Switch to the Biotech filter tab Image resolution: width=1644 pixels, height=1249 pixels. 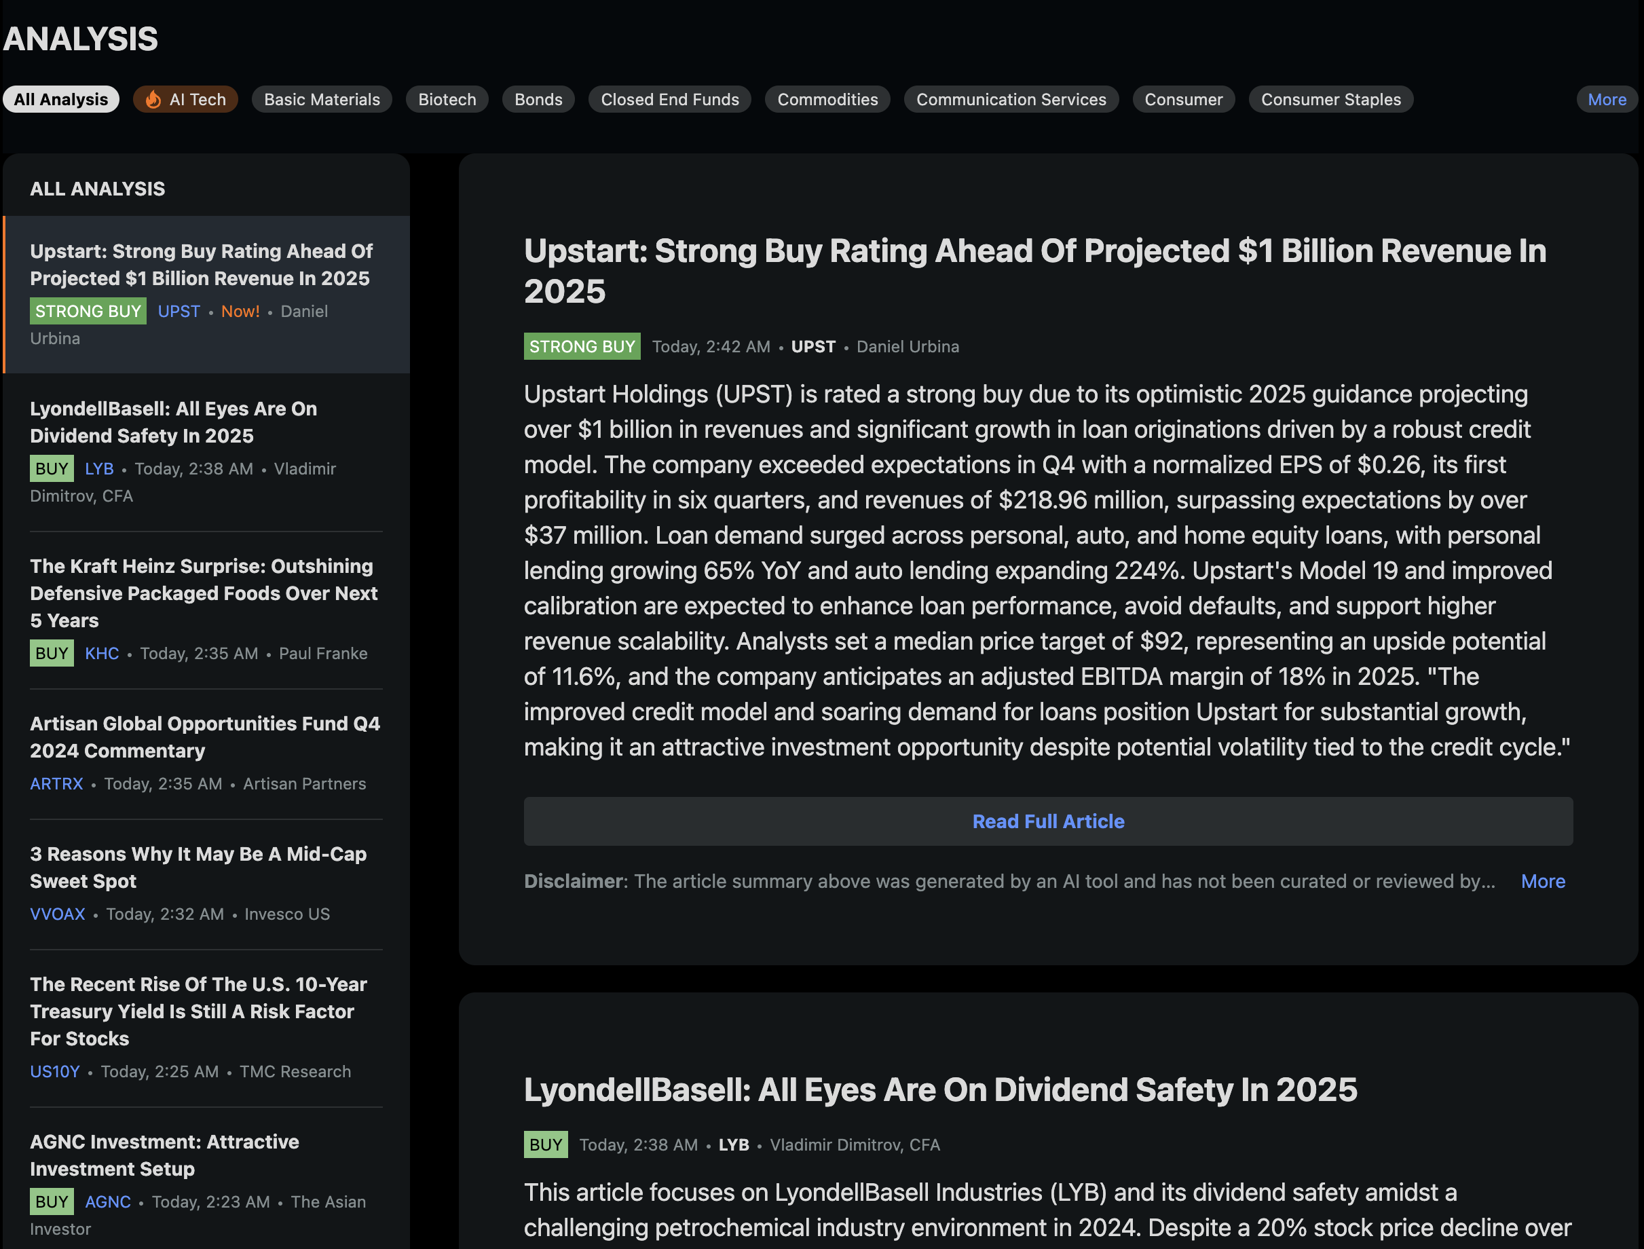(x=447, y=99)
